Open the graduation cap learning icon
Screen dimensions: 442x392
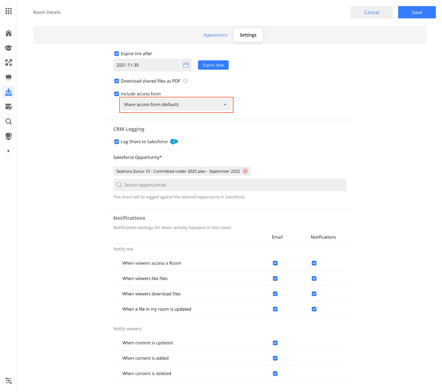point(9,48)
